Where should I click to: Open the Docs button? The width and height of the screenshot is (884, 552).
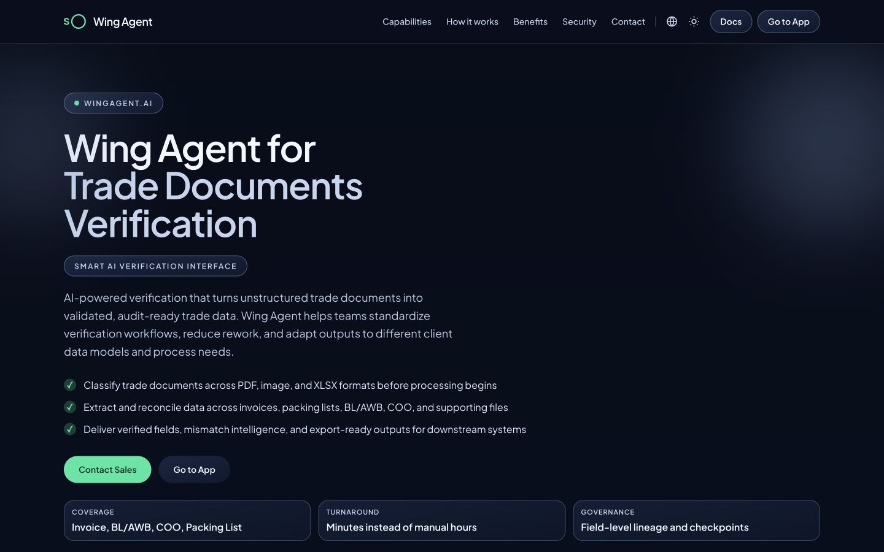tap(731, 21)
